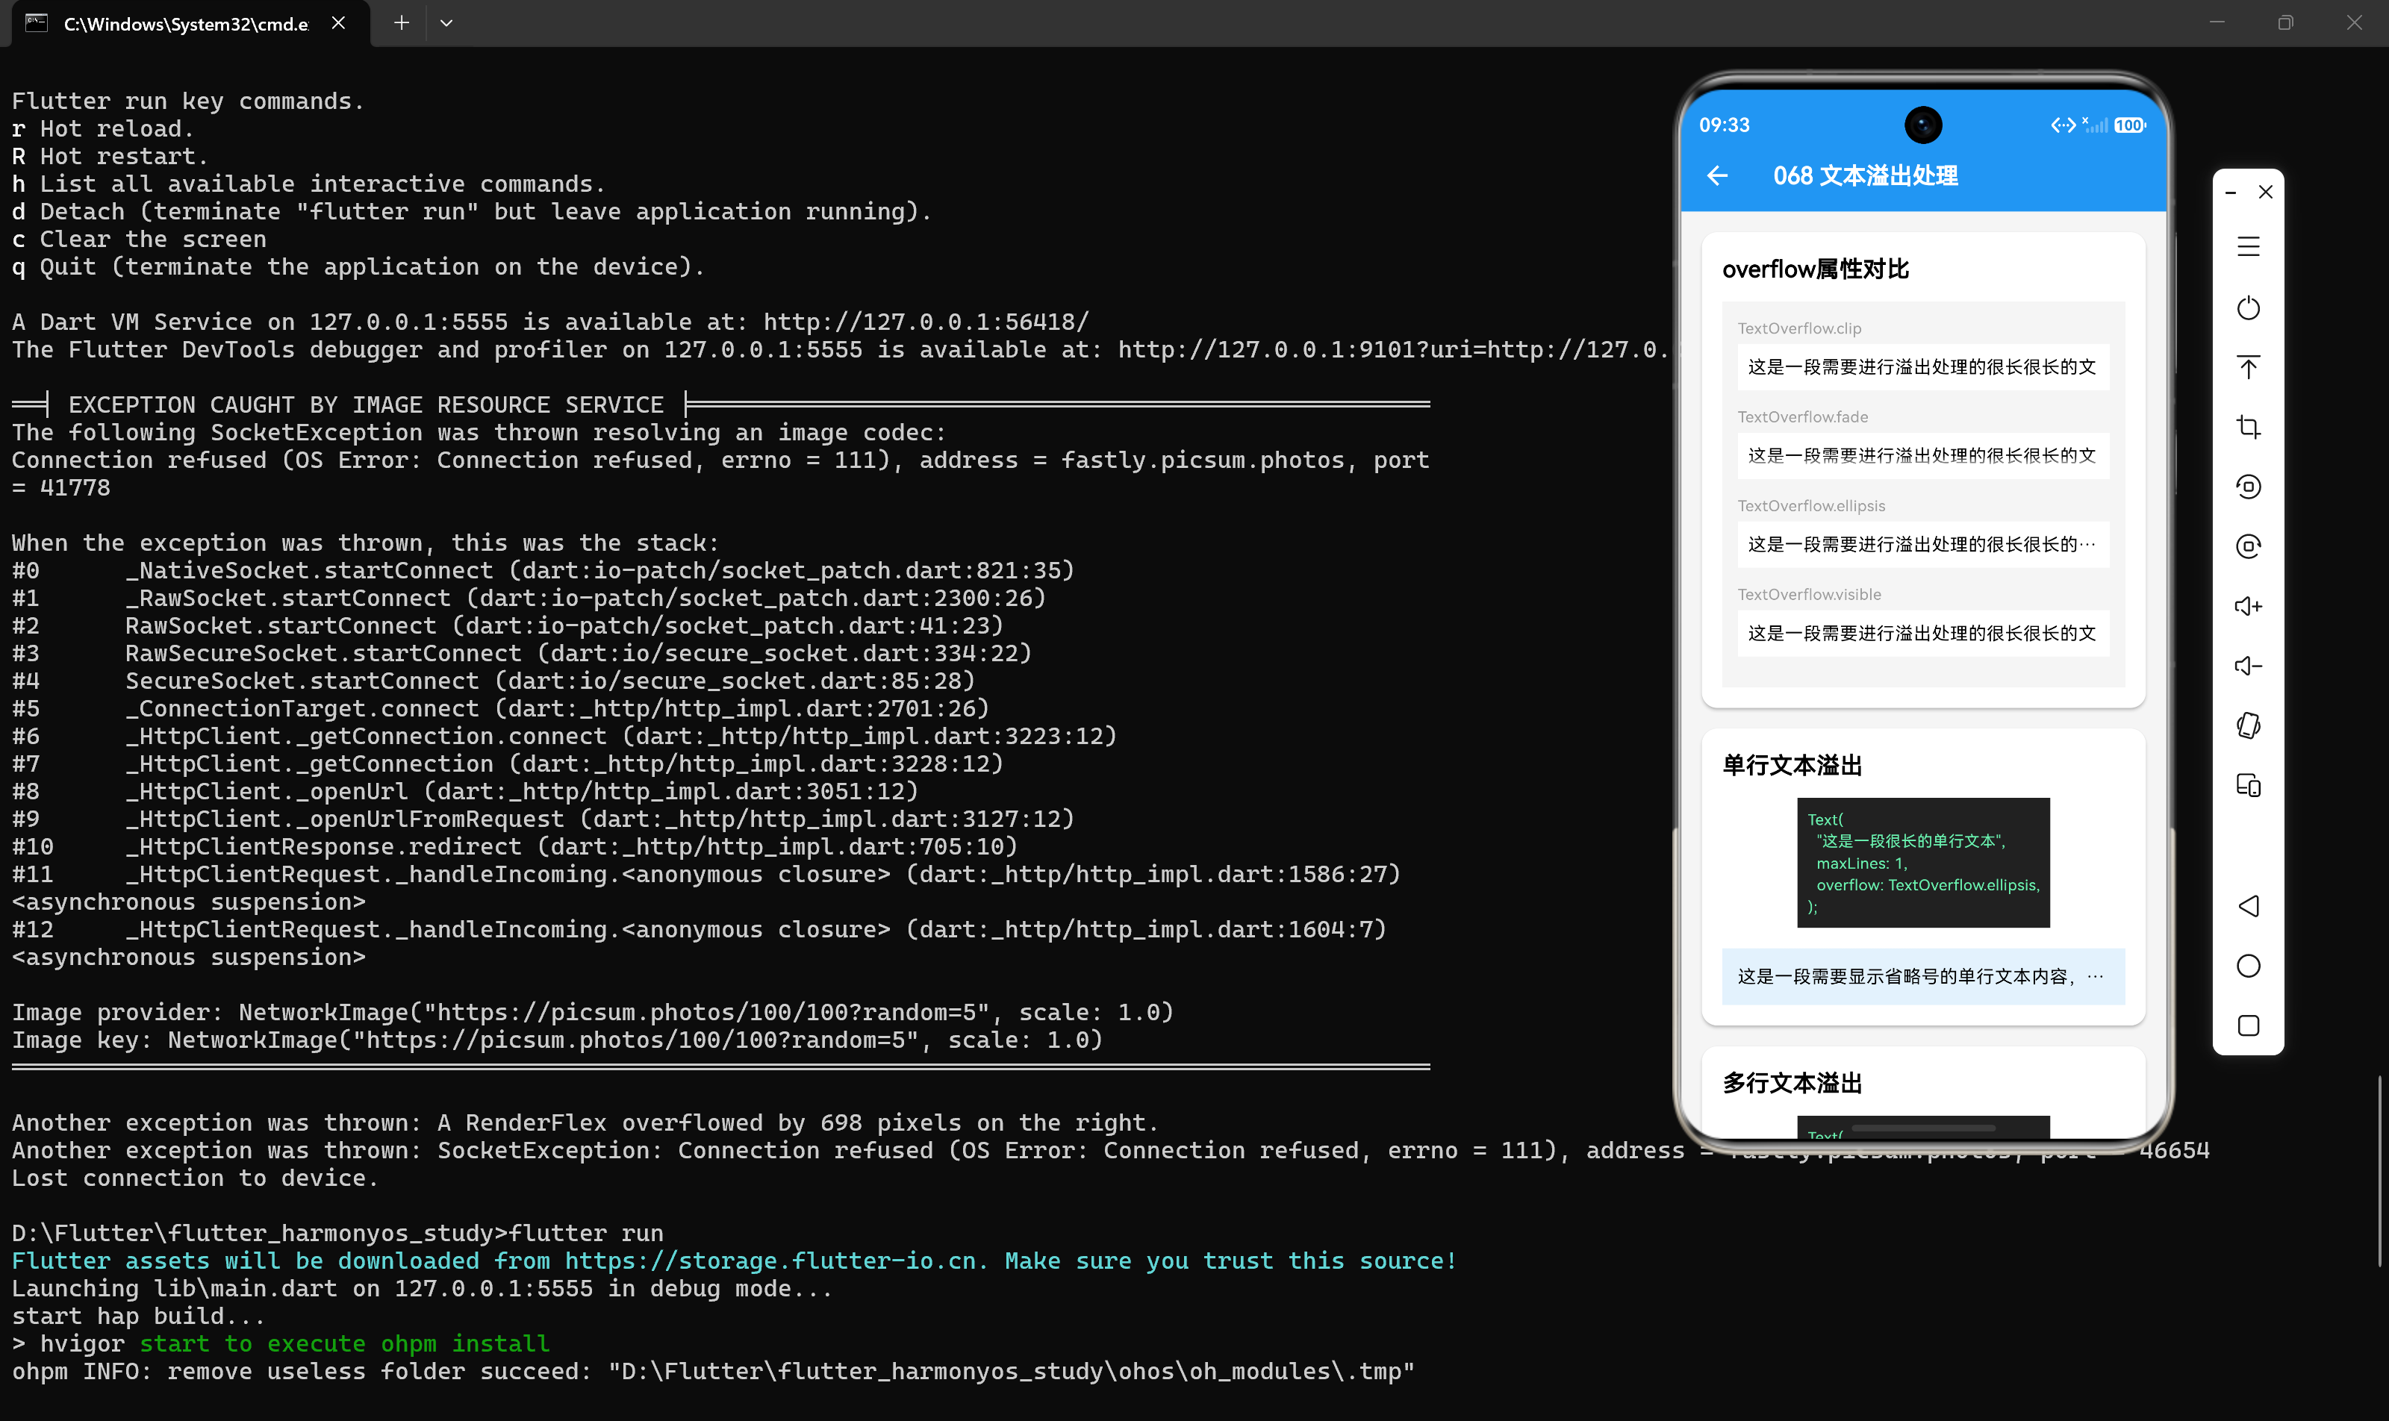Increase emulator volume with speaker plus icon
Image resolution: width=2389 pixels, height=1421 pixels.
click(2248, 606)
